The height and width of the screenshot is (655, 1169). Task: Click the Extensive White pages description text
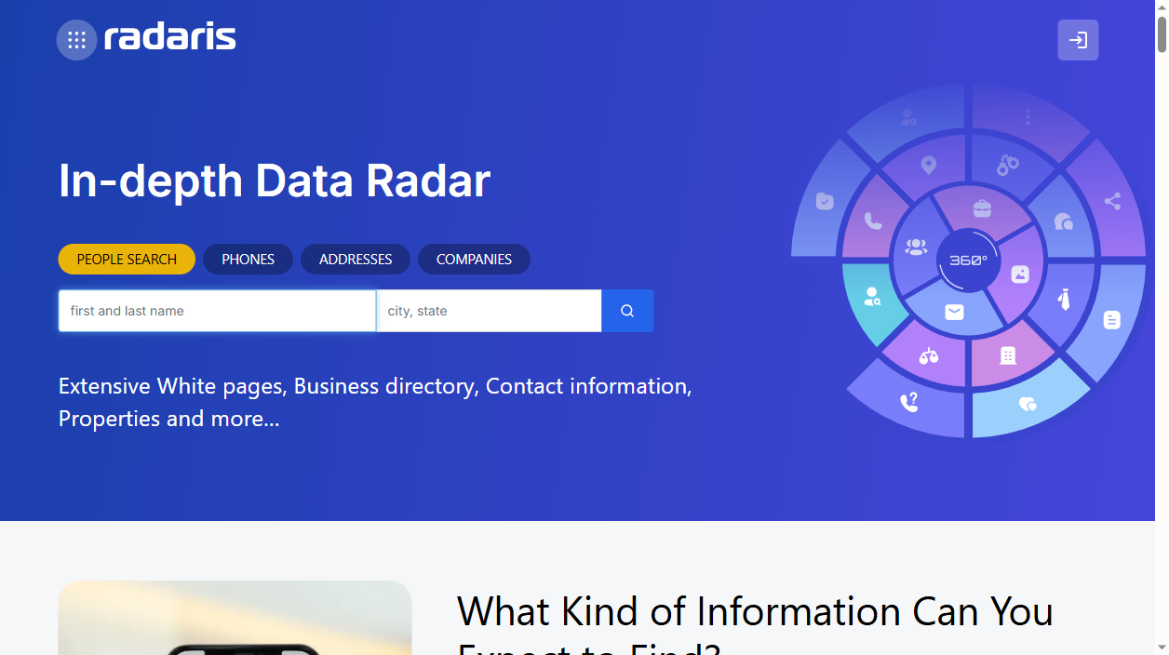coord(375,402)
